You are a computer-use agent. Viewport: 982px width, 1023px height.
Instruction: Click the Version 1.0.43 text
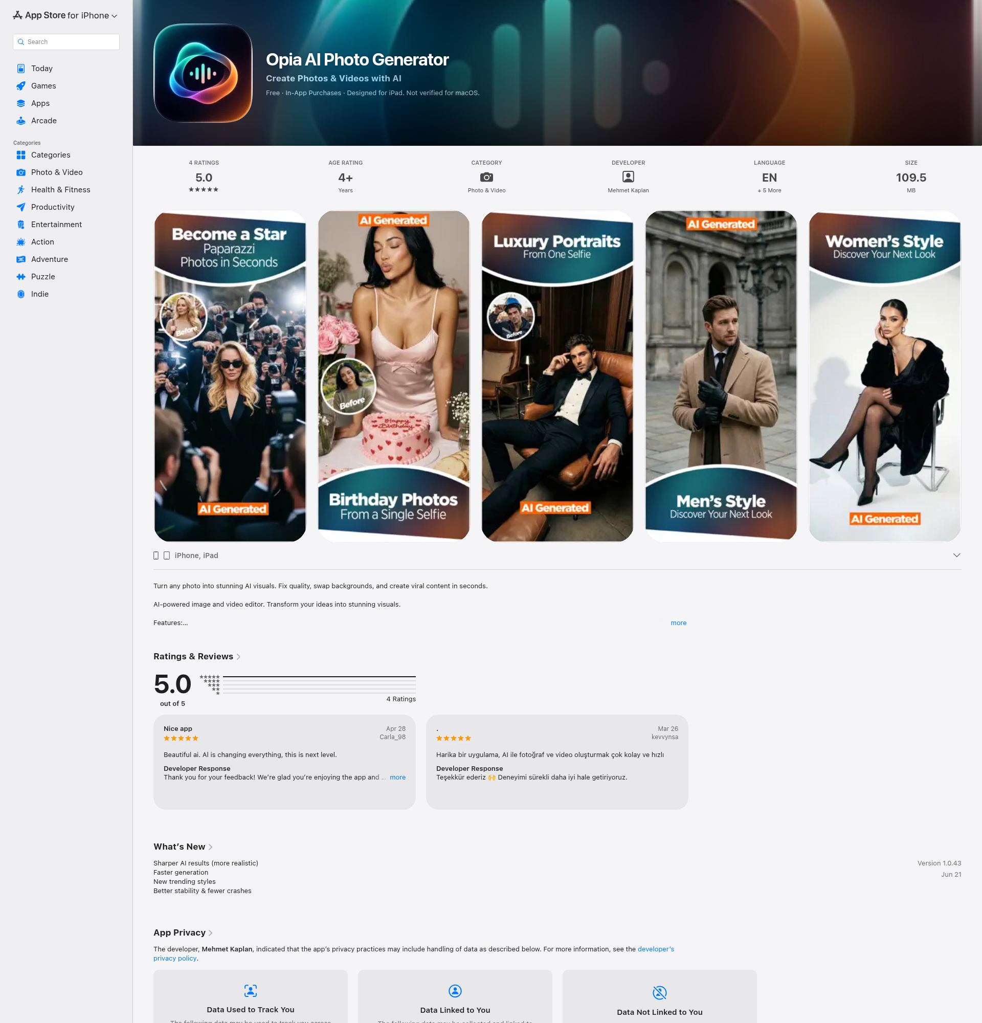pyautogui.click(x=939, y=863)
